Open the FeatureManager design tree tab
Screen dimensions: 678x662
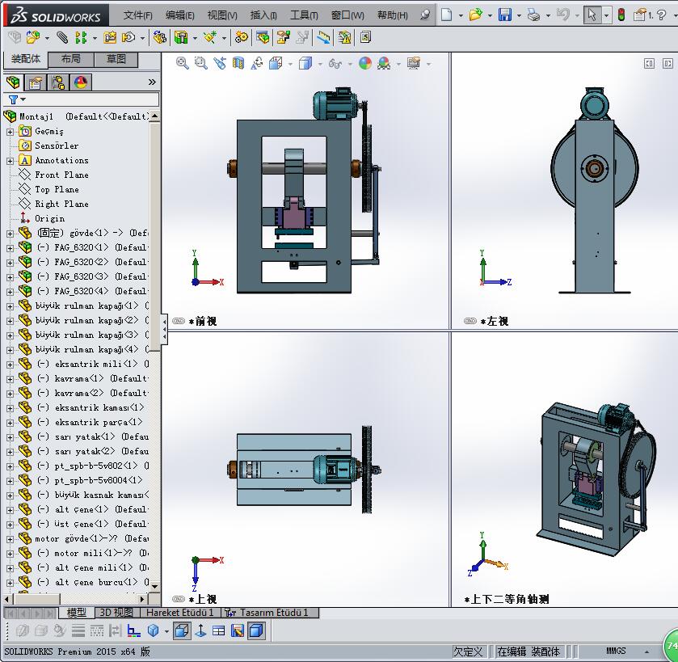14,82
